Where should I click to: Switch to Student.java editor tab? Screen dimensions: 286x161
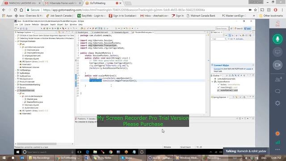83,32
